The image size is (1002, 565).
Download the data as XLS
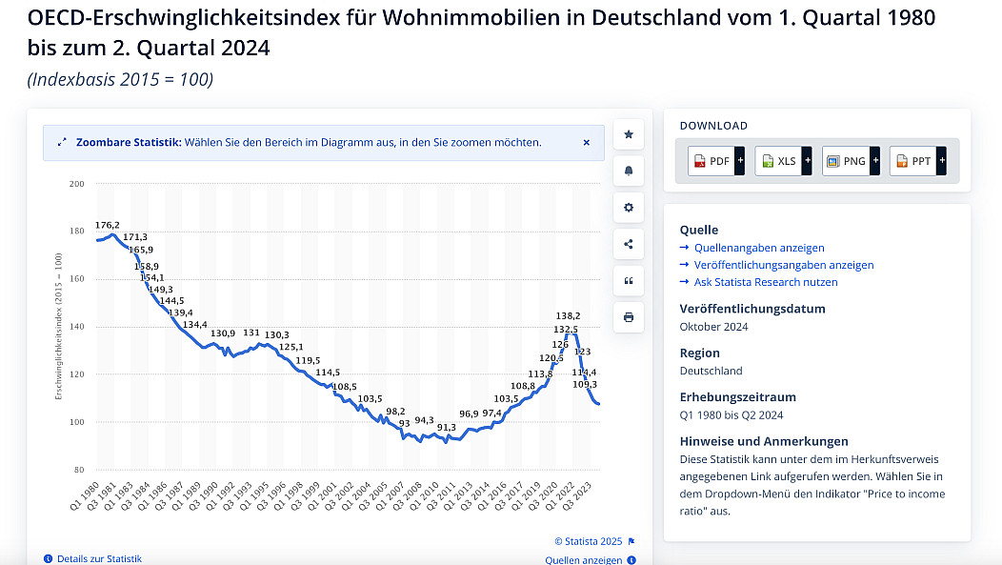tap(778, 161)
